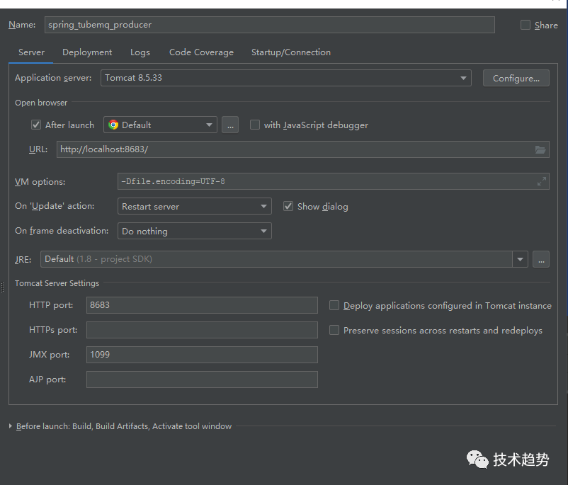The image size is (568, 485).
Task: Open the JRE dropdown arrow
Action: 520,259
